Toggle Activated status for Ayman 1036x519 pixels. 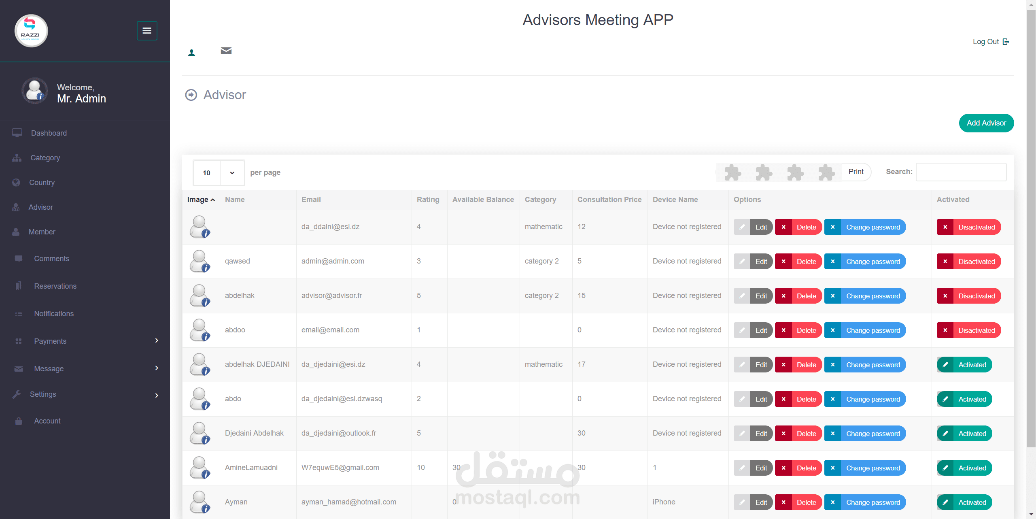point(964,502)
